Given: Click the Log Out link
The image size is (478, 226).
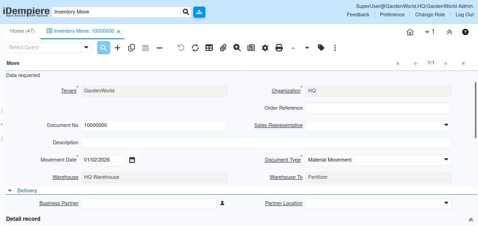Looking at the screenshot, I should tap(464, 14).
